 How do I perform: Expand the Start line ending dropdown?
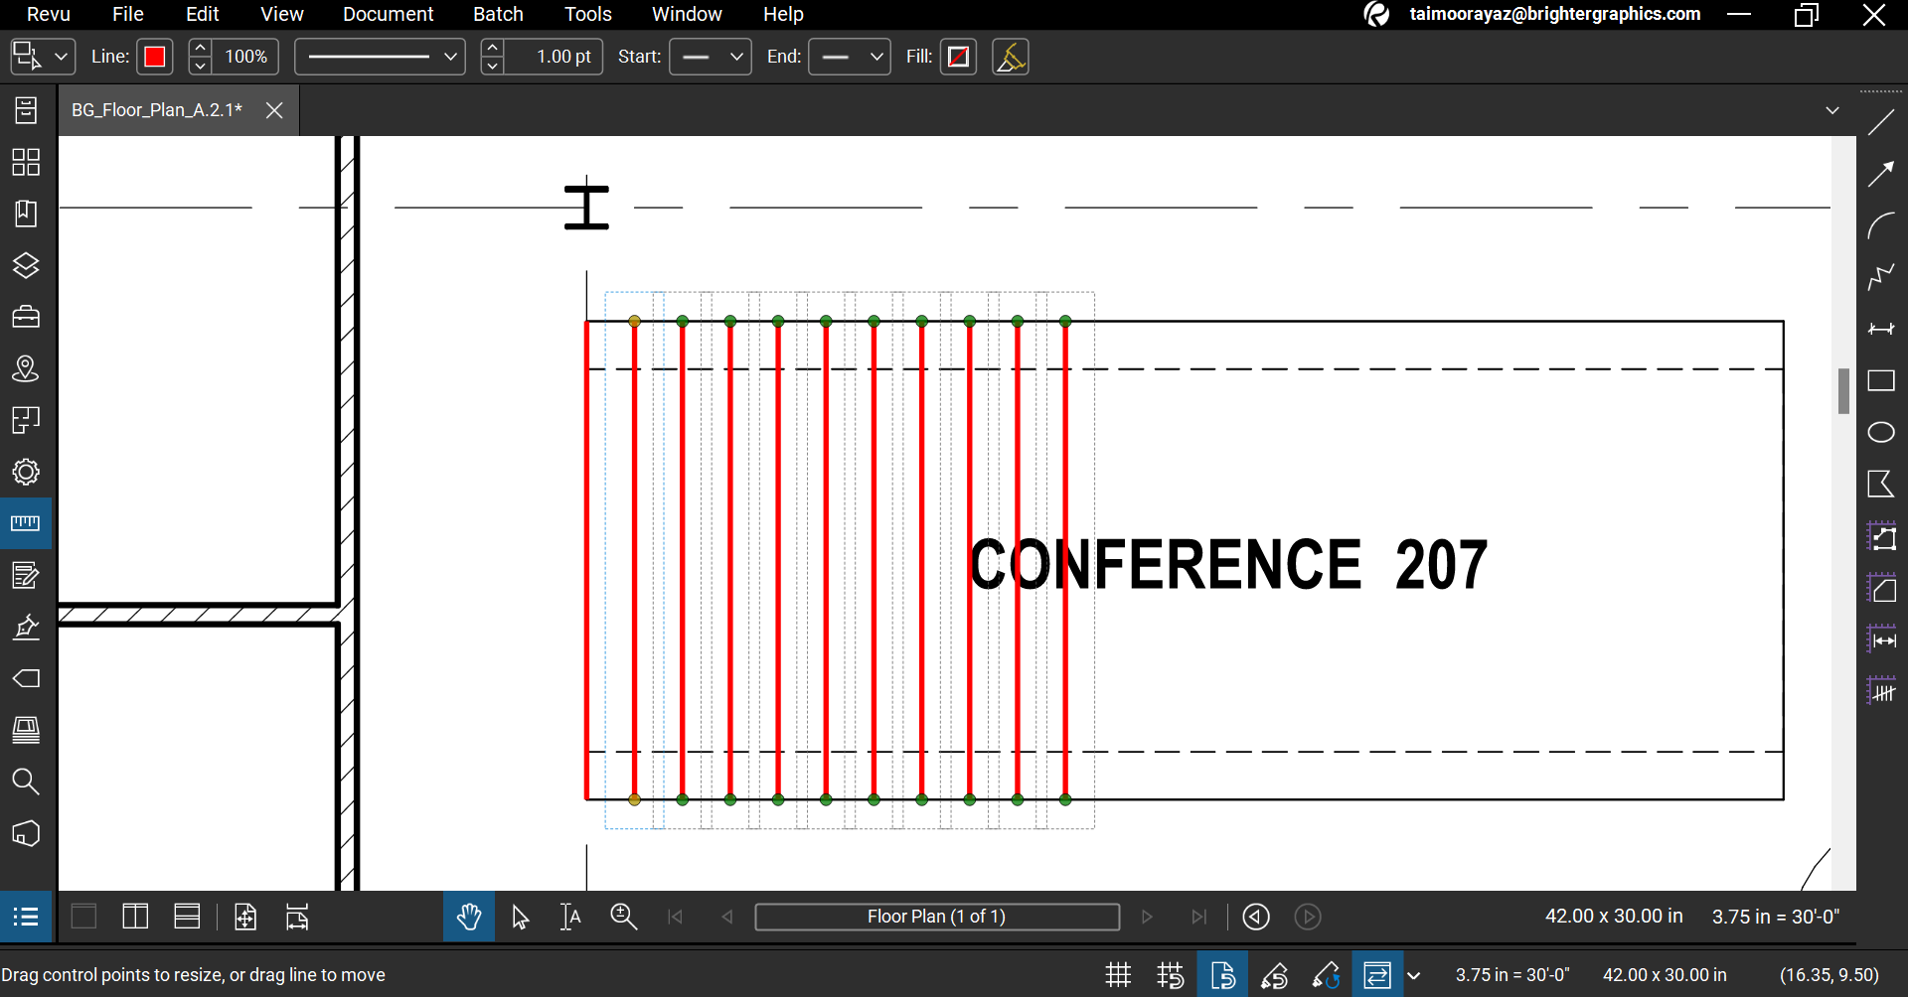click(x=710, y=57)
